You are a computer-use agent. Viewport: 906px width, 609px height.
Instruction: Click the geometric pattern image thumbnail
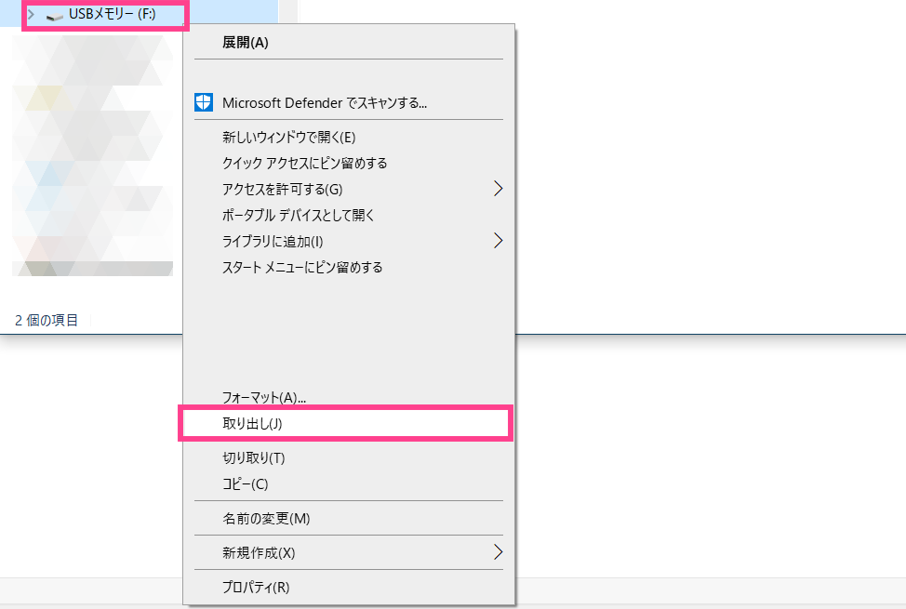(x=90, y=153)
